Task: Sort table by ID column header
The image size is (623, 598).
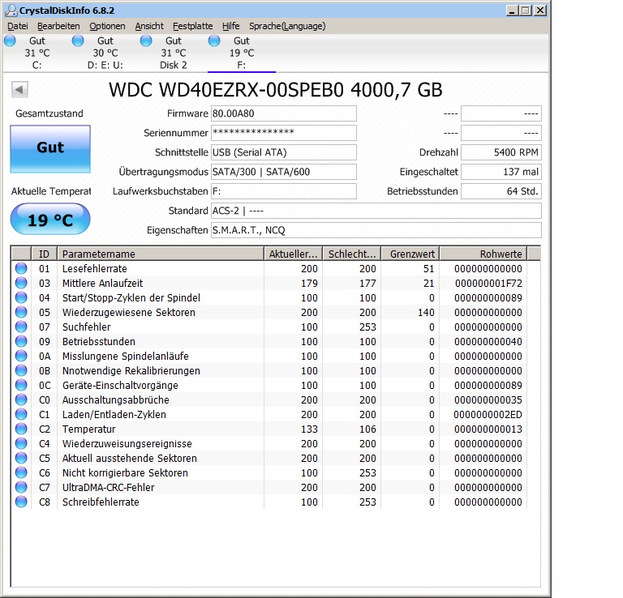Action: [44, 254]
